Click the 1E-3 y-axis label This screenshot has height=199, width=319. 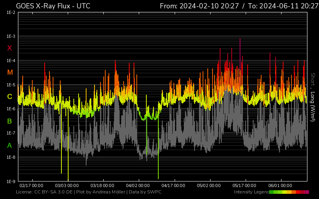coord(11,36)
